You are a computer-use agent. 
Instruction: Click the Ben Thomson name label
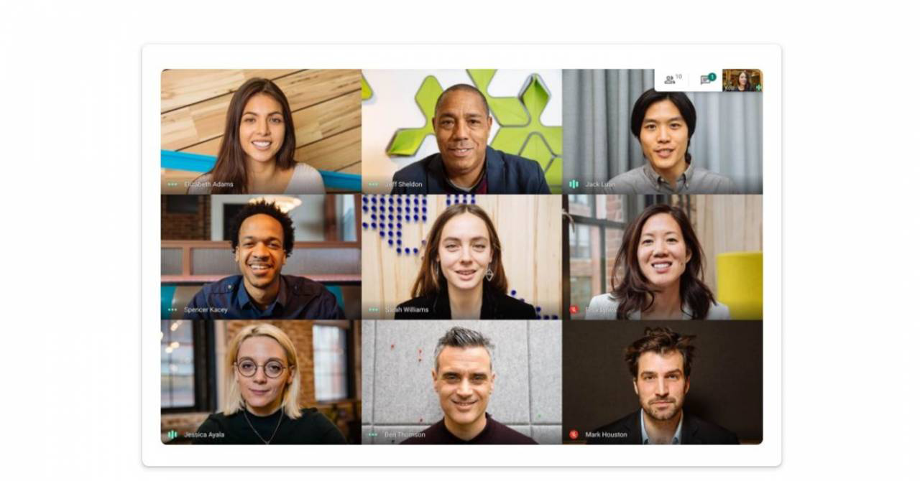(x=405, y=434)
